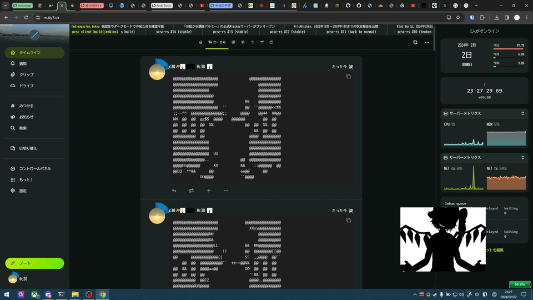Reply to the first c30 note
The height and width of the screenshot is (300, 533).
174,191
